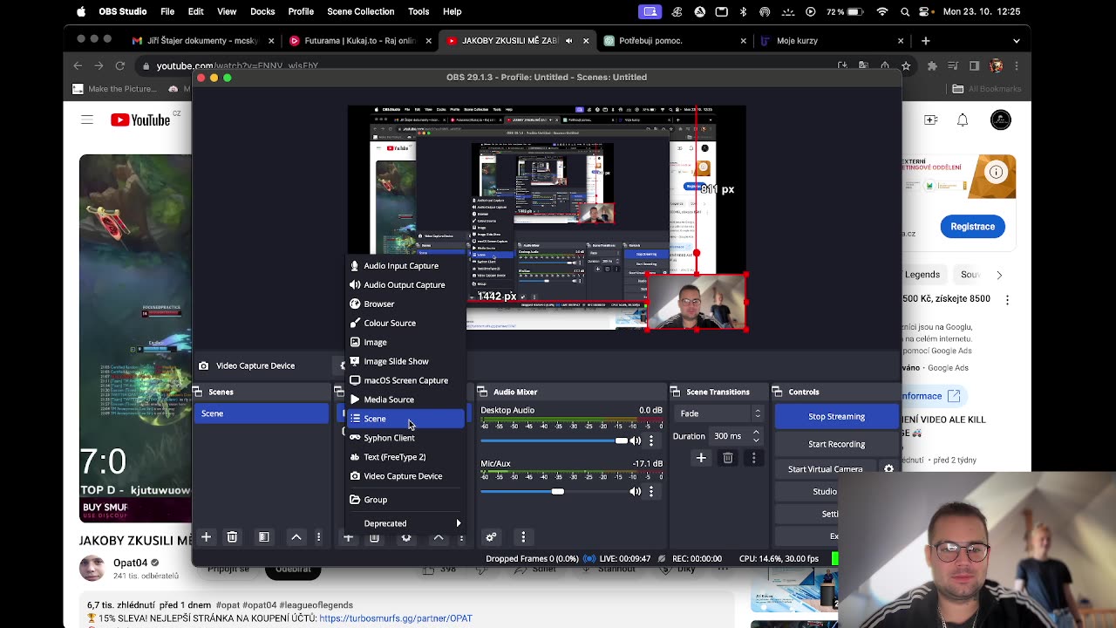Image resolution: width=1116 pixels, height=628 pixels.
Task: Open the Profile menu
Action: click(301, 11)
